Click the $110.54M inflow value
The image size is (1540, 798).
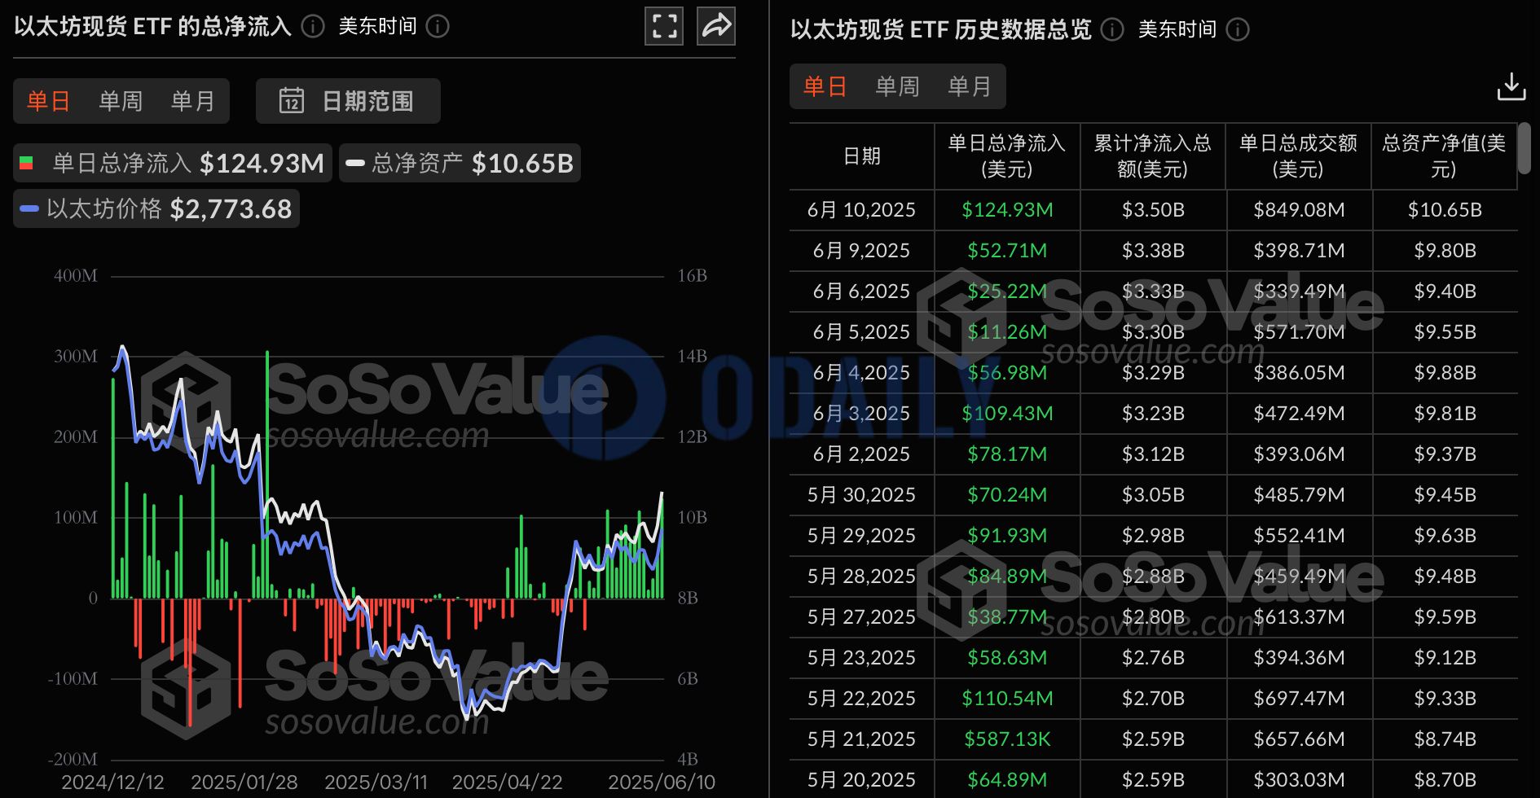pos(1007,699)
